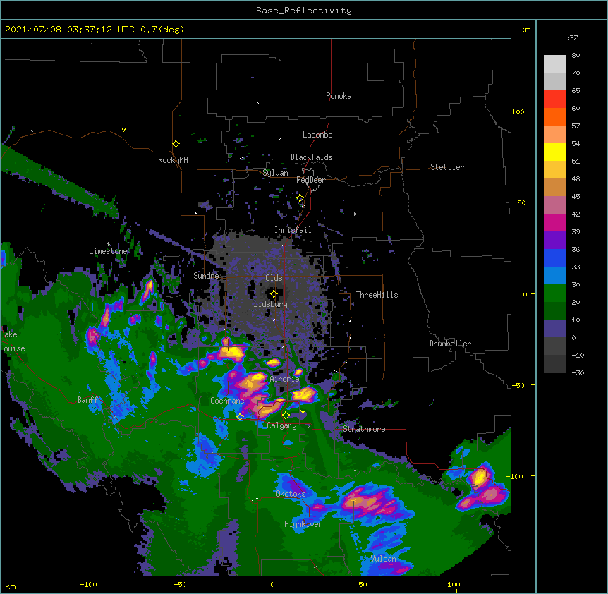608x594 pixels.
Task: Click the Banff label
Action: pos(87,400)
